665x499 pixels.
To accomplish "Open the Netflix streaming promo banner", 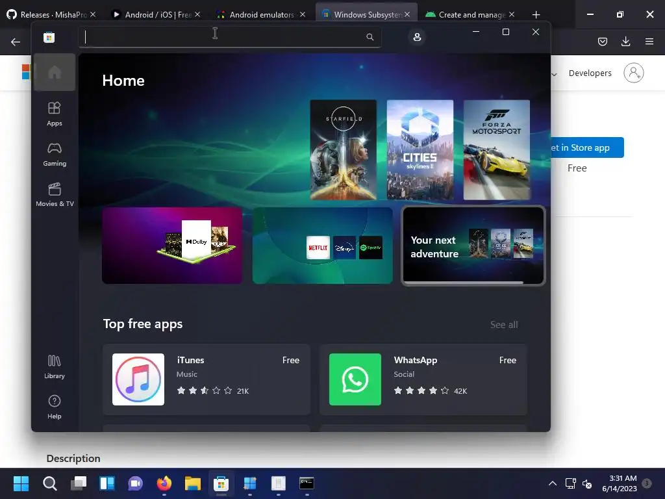I will (323, 246).
